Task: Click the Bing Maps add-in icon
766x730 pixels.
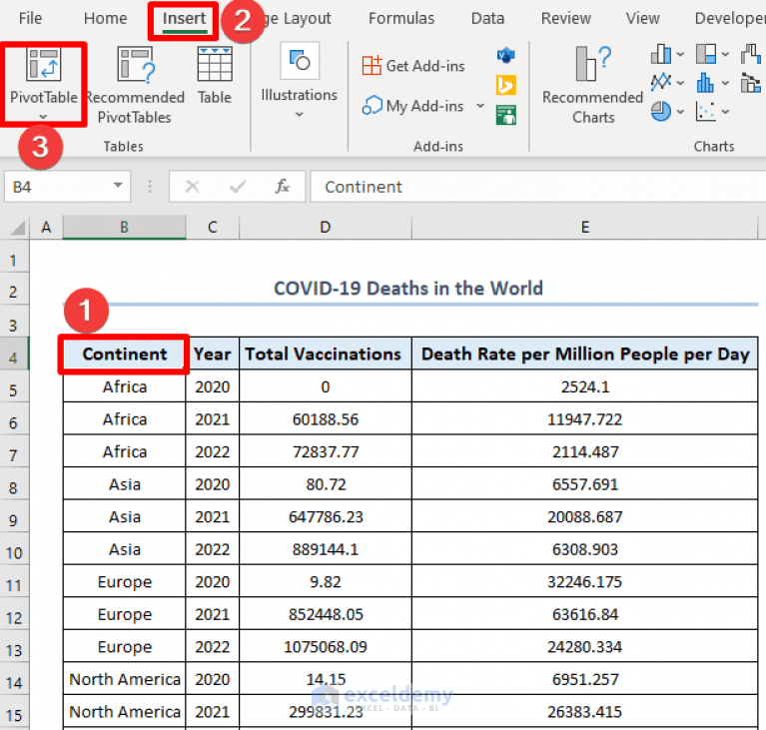Action: 505,85
